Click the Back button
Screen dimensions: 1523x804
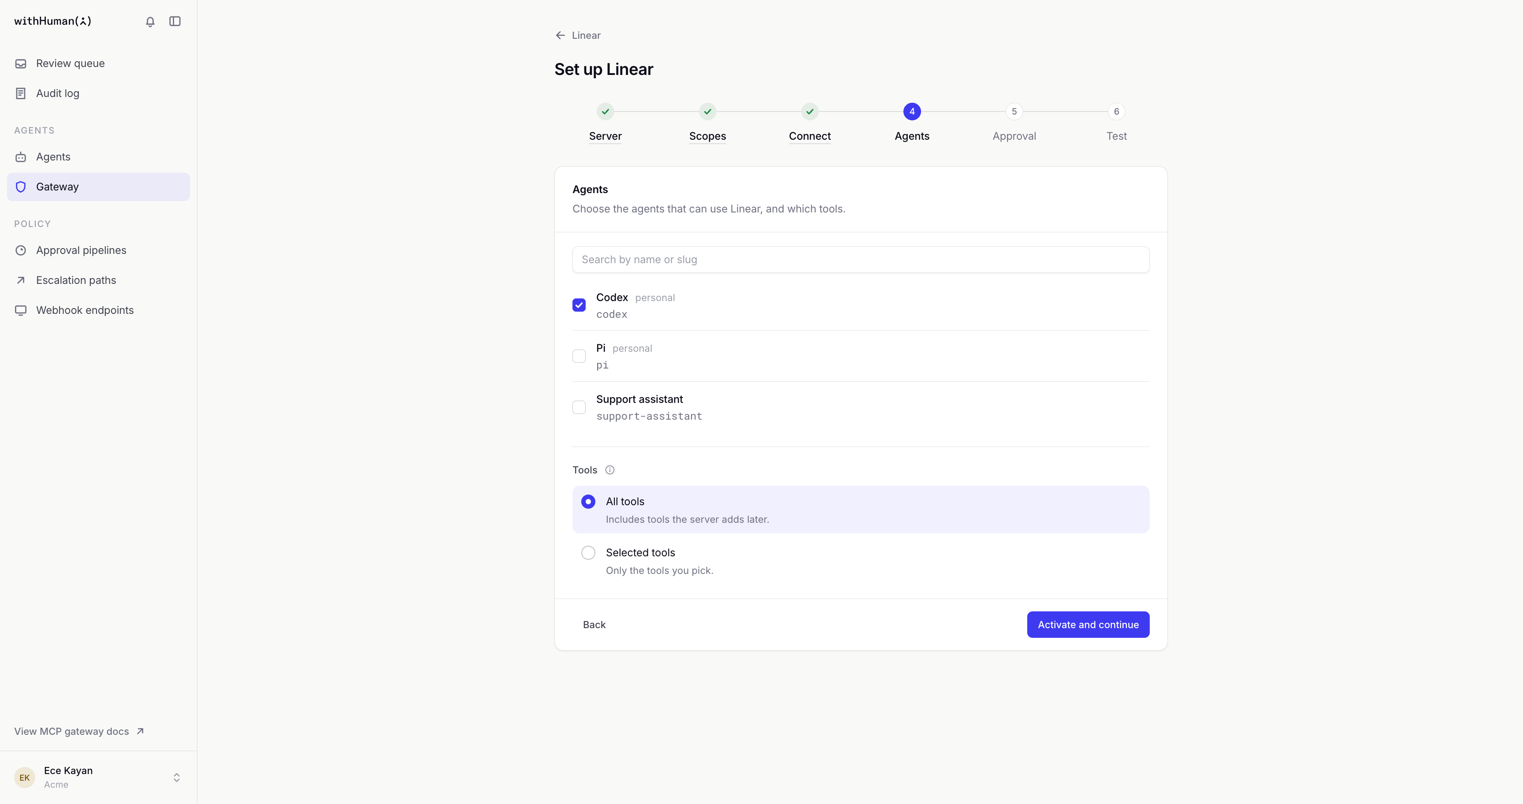(x=594, y=625)
